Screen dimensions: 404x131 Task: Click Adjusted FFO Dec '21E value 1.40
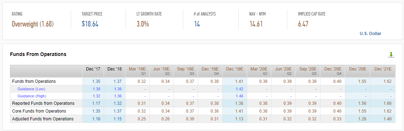[387, 119]
